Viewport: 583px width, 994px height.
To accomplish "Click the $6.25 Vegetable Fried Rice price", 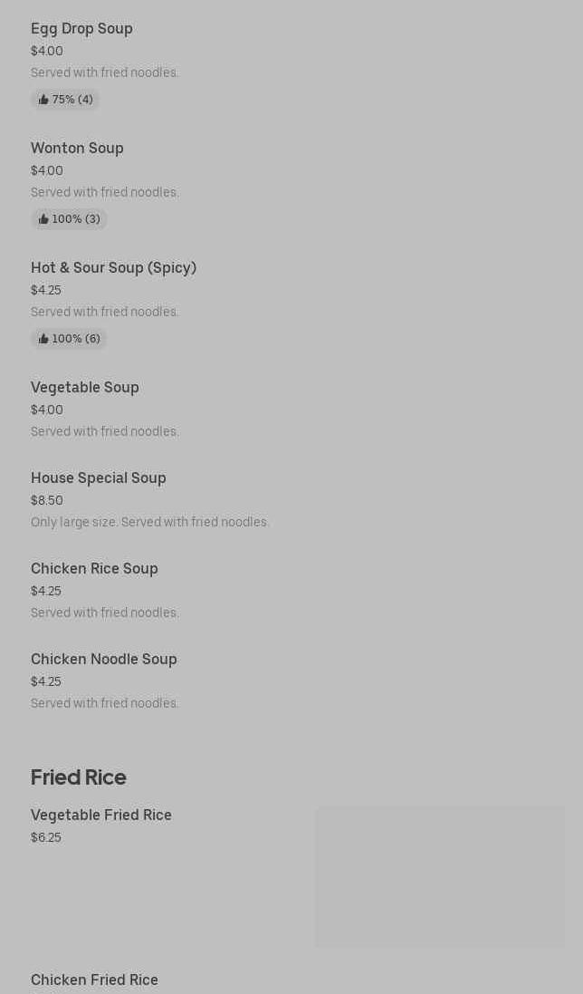I will pyautogui.click(x=46, y=837).
